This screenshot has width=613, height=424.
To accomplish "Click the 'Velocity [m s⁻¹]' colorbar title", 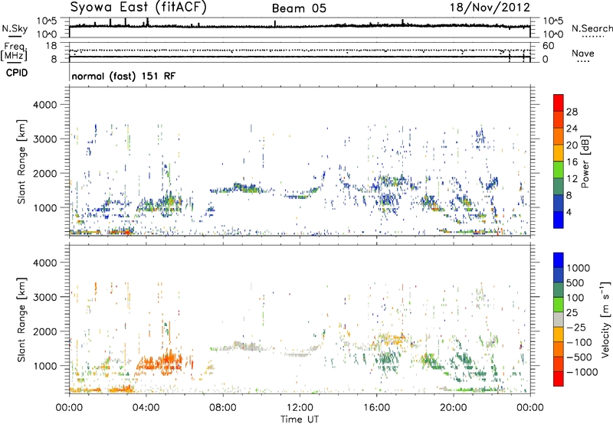I will (x=605, y=319).
